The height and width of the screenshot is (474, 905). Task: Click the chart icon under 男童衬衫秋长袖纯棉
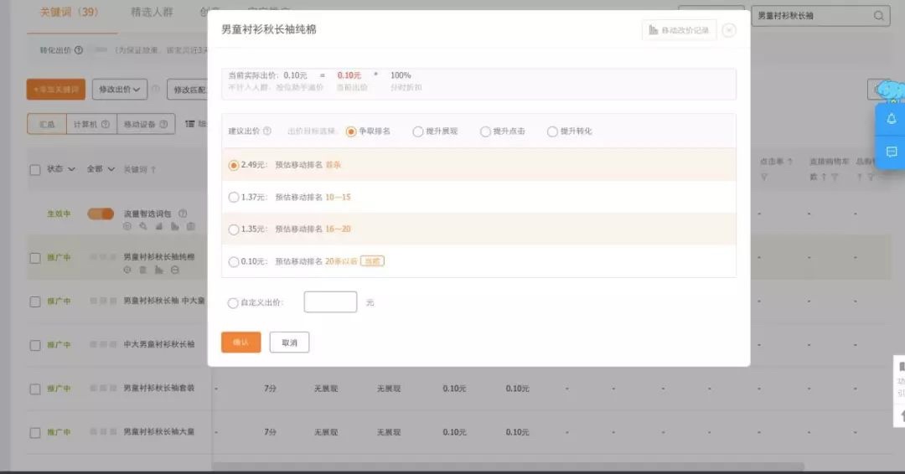tap(158, 270)
